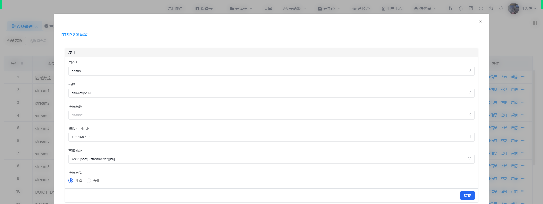543x204 pixels.
Task: Open the four-square grid icon
Action: point(535,23)
